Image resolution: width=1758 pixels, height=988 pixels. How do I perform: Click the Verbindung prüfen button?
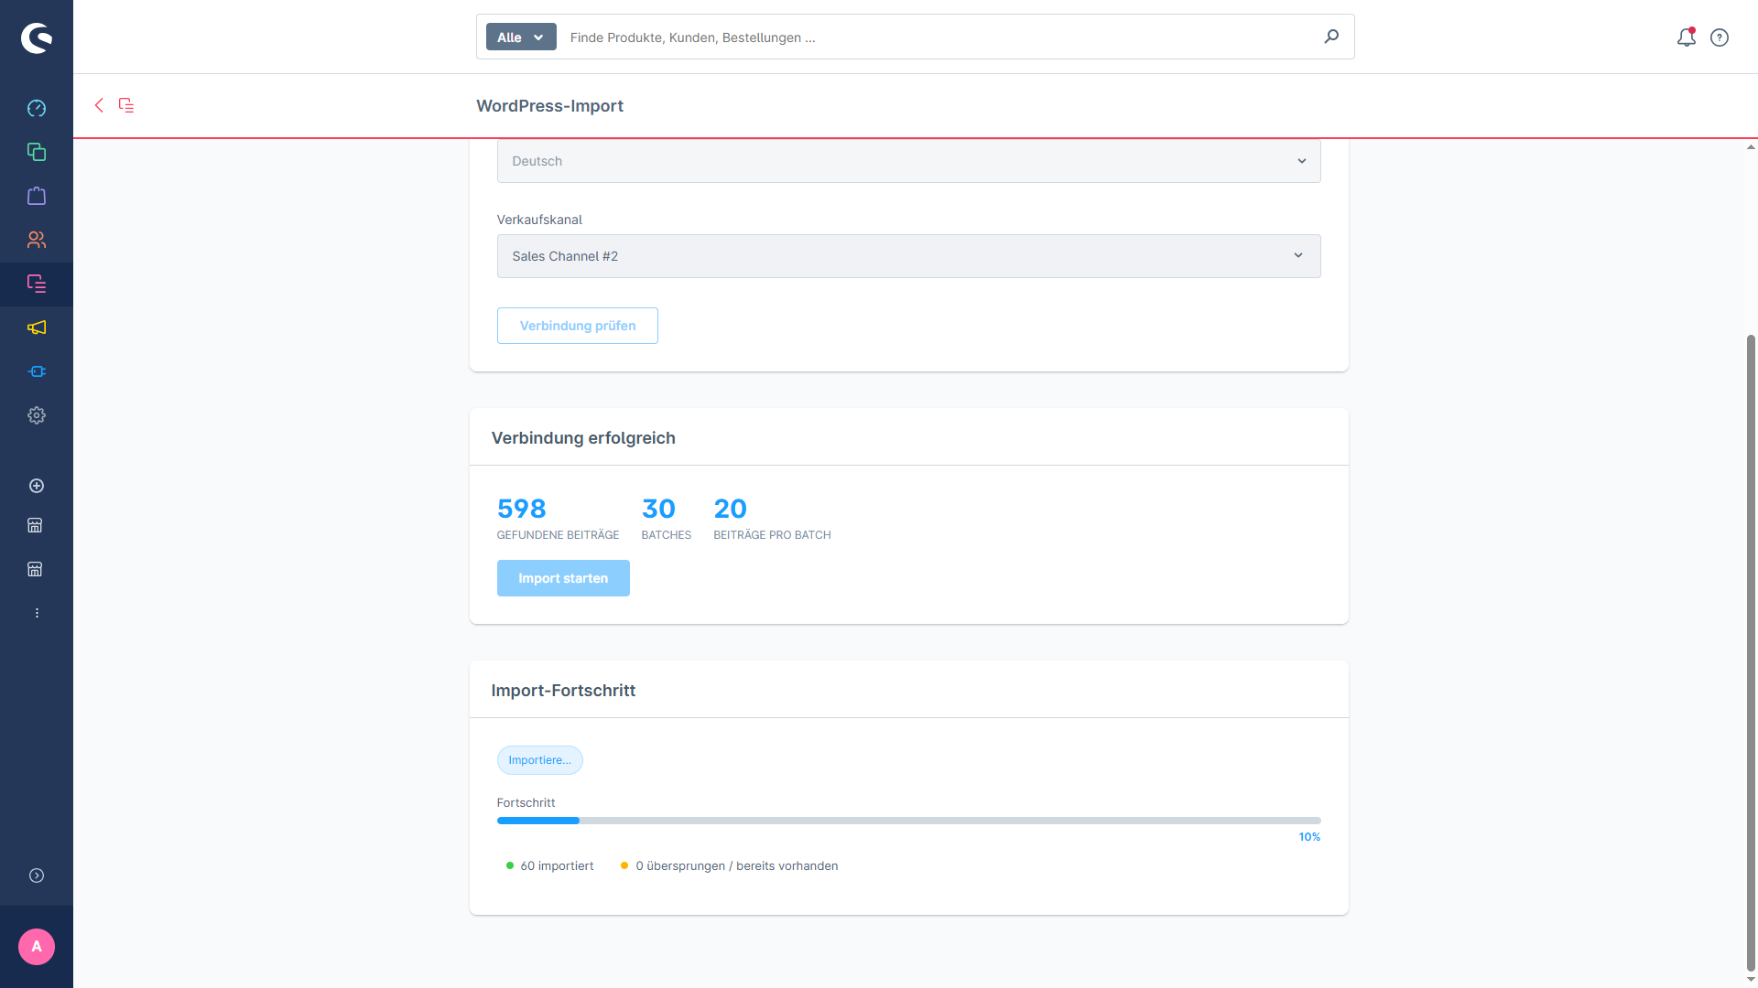point(577,326)
